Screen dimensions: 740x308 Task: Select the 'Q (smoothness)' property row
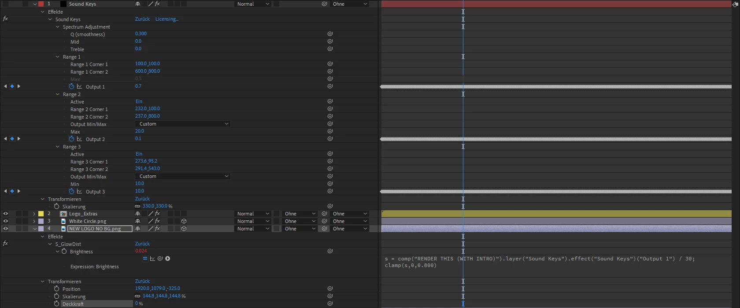[x=88, y=34]
